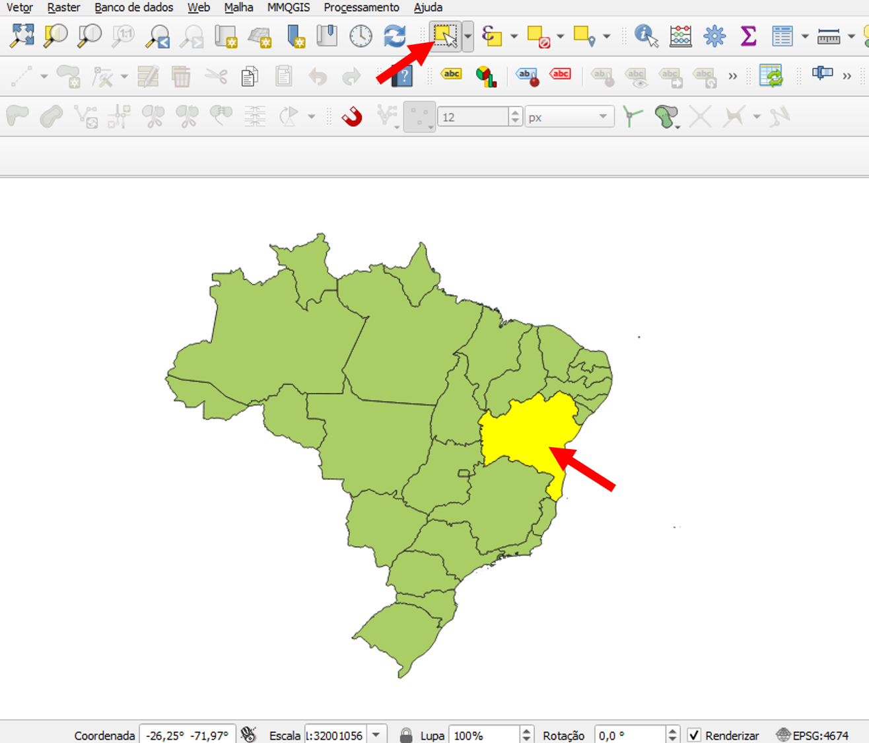The width and height of the screenshot is (869, 743).
Task: Toggle snapping with the red magnet icon
Action: (x=352, y=117)
